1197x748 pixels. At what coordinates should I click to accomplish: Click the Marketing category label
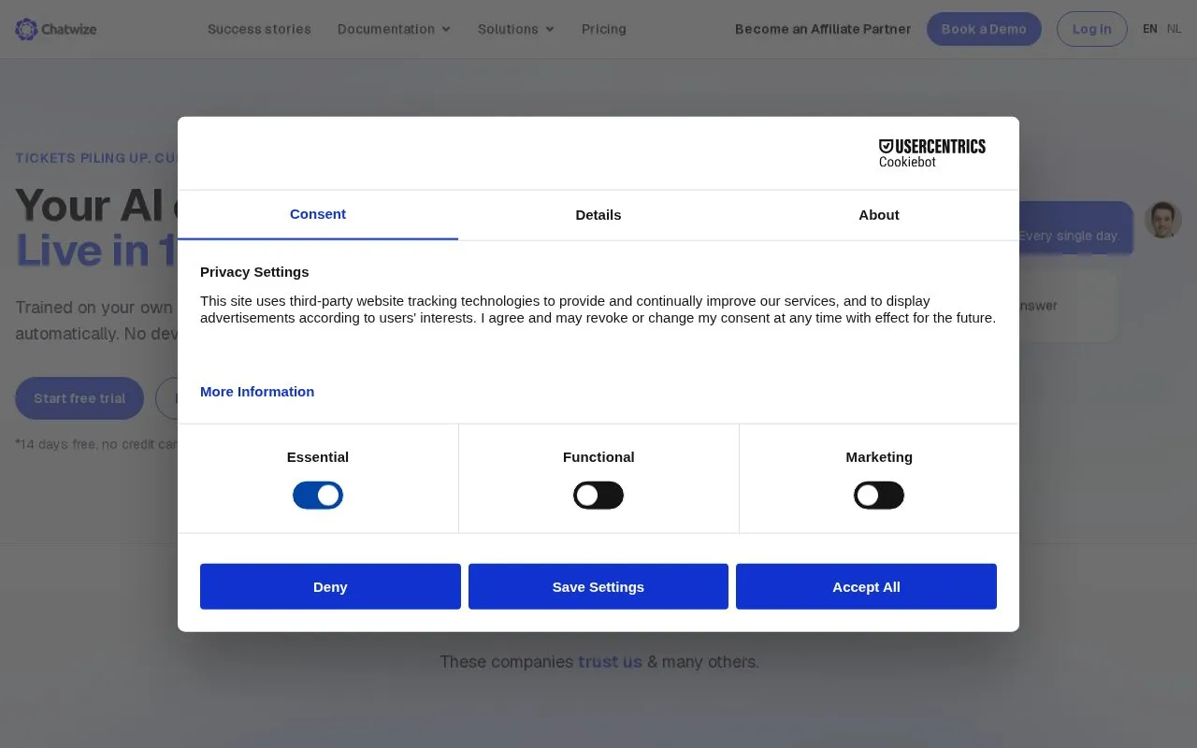[879, 457]
